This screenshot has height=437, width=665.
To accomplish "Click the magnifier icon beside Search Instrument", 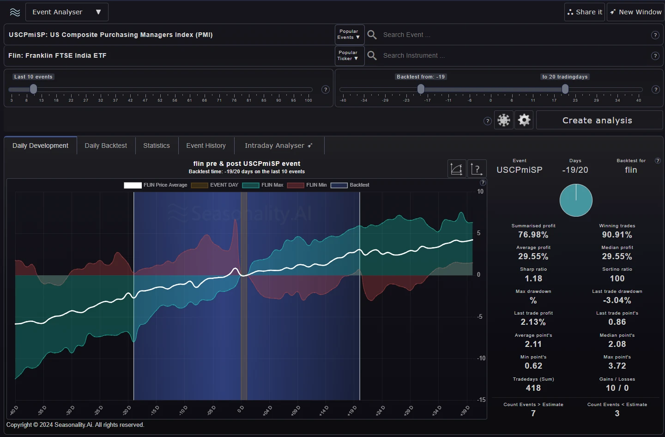I will point(372,55).
